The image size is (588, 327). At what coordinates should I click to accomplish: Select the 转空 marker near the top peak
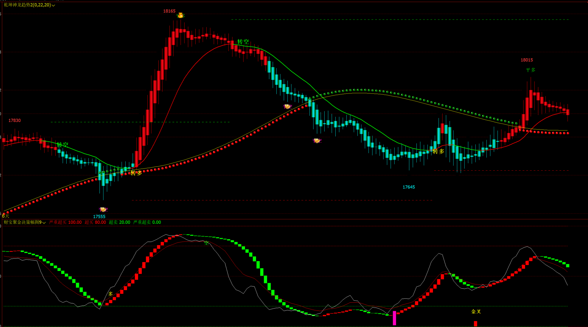coord(243,42)
